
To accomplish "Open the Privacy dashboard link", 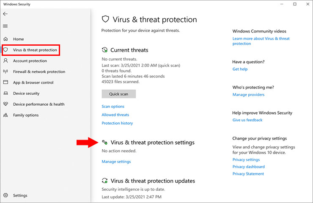I will tap(249, 167).
